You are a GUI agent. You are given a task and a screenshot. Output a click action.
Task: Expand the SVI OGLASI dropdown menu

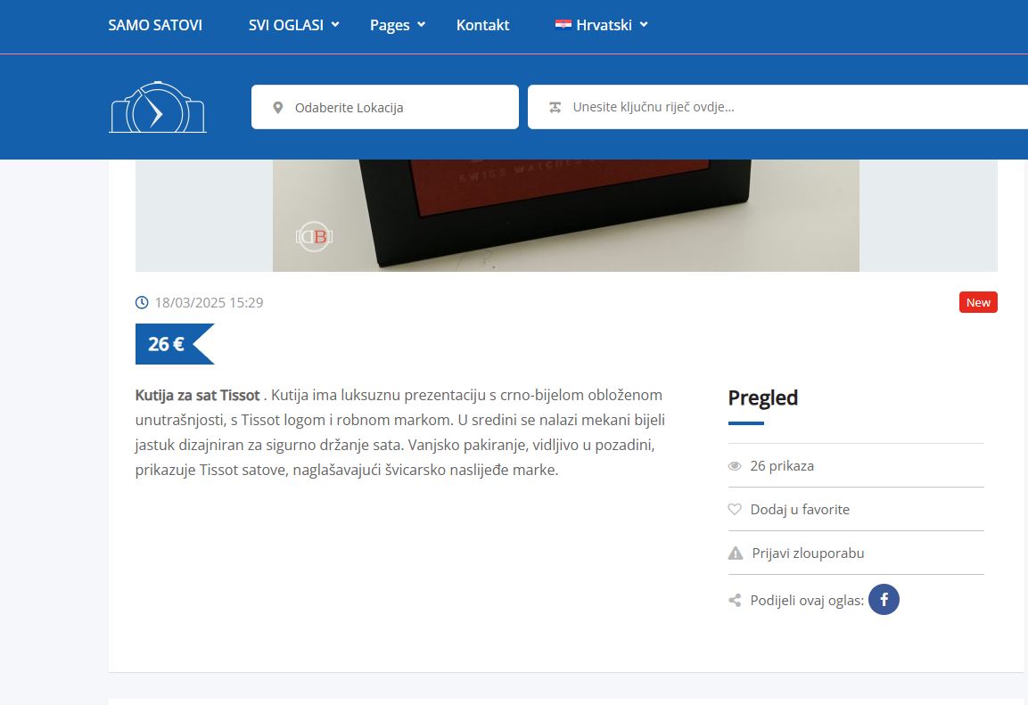pos(293,25)
